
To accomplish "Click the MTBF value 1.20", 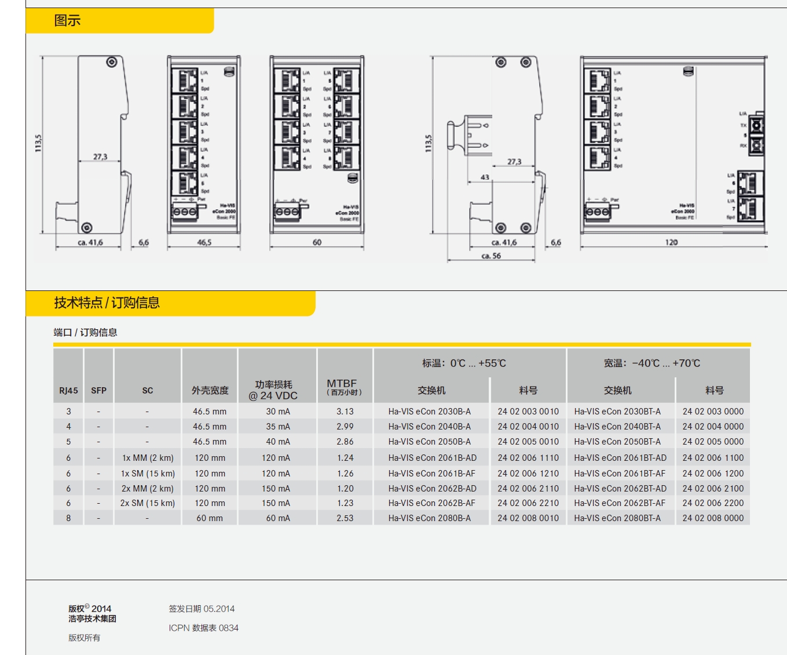I will point(345,489).
